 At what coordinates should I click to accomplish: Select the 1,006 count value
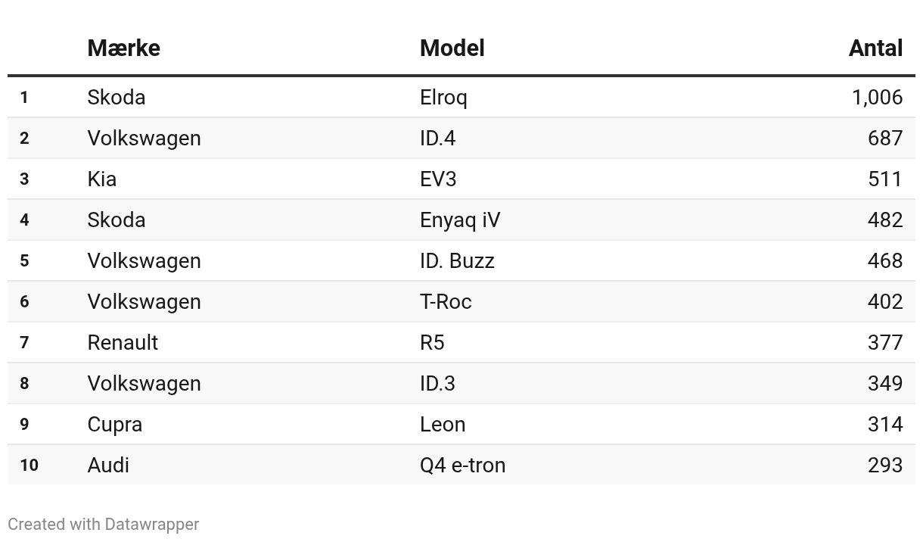click(x=877, y=98)
